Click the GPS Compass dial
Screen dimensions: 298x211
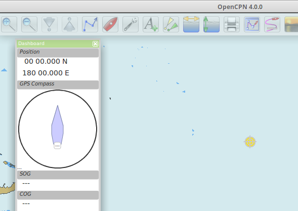[58, 129]
